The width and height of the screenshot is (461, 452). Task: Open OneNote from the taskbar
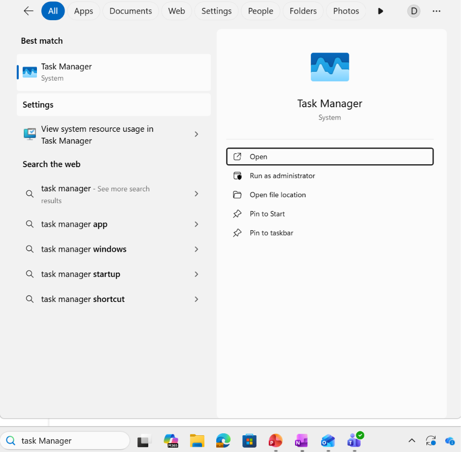pos(301,440)
